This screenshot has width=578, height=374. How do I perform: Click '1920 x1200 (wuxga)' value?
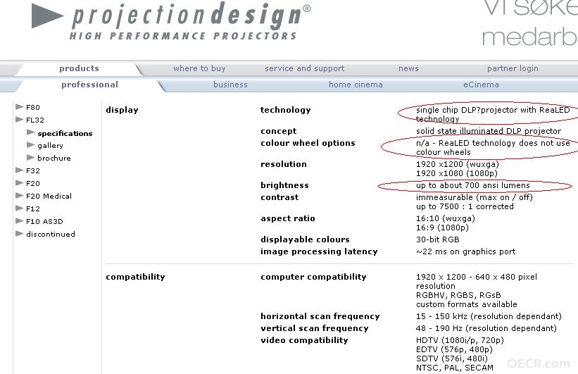click(457, 164)
